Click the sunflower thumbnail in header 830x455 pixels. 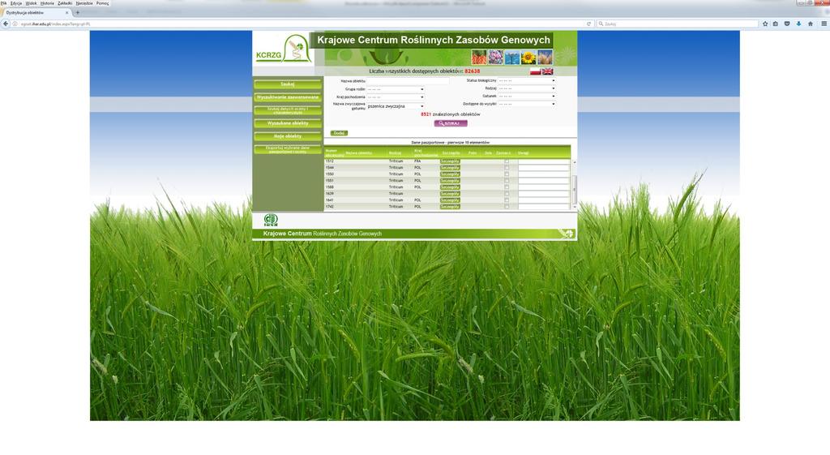528,58
